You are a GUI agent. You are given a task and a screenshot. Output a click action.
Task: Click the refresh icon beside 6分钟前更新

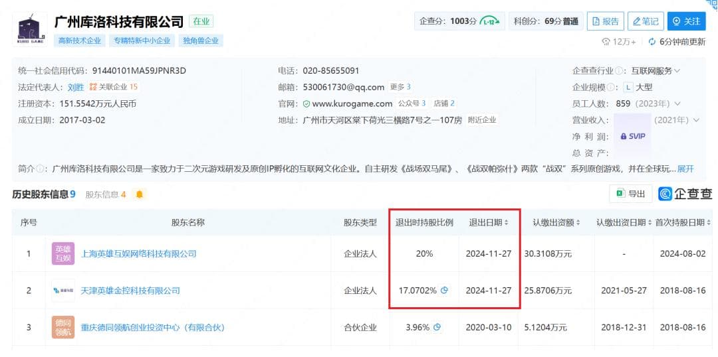[x=652, y=41]
